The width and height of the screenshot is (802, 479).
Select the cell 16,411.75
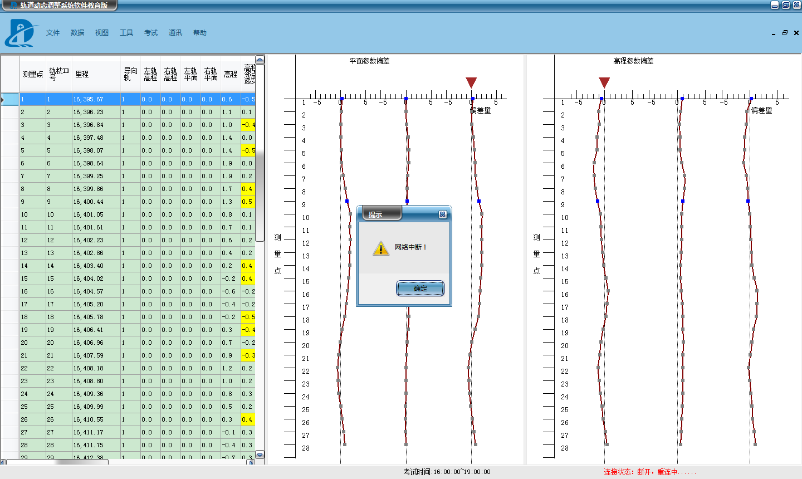click(96, 445)
